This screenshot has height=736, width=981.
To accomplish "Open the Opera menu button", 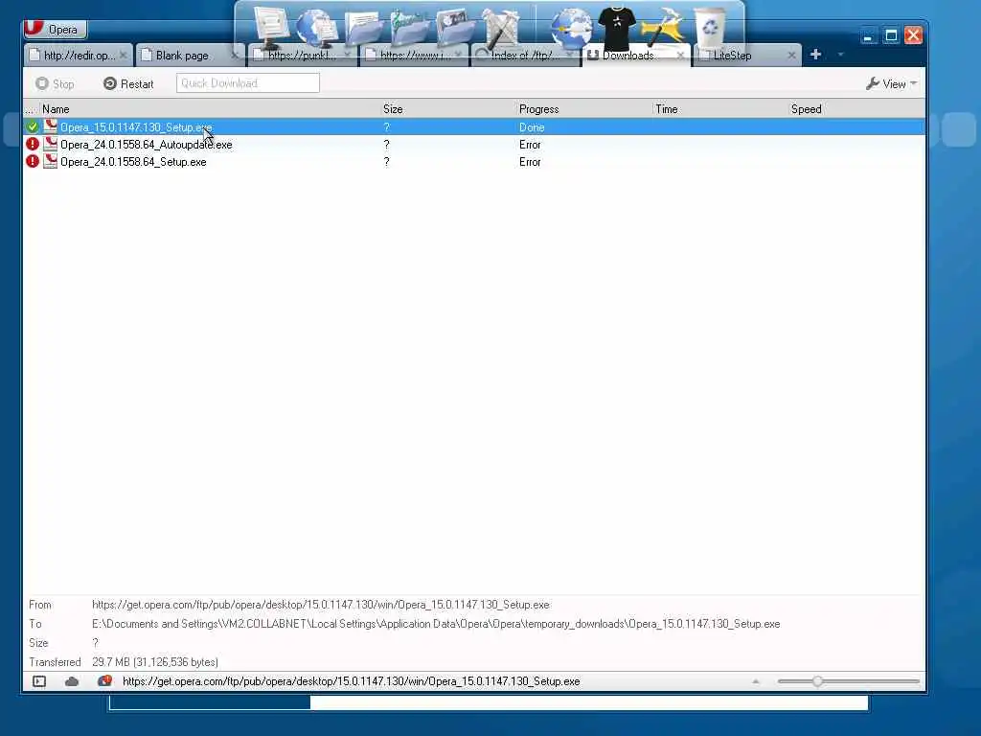I will point(55,29).
